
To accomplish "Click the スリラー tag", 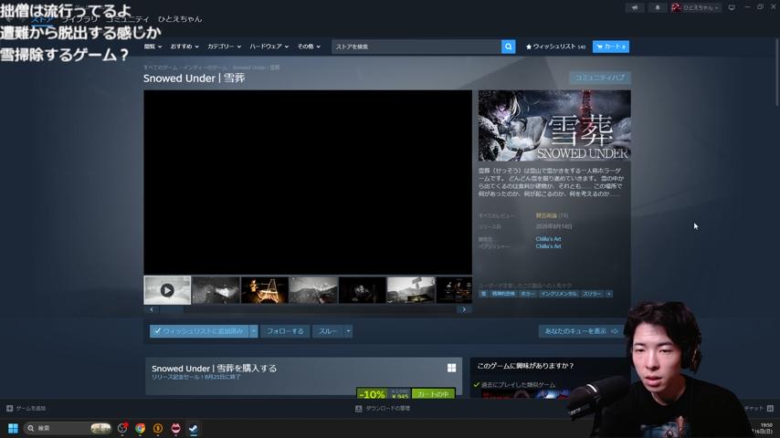I will (x=592, y=294).
